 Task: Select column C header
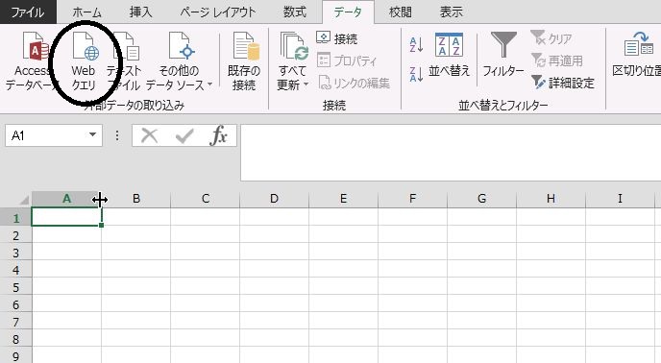tap(206, 199)
